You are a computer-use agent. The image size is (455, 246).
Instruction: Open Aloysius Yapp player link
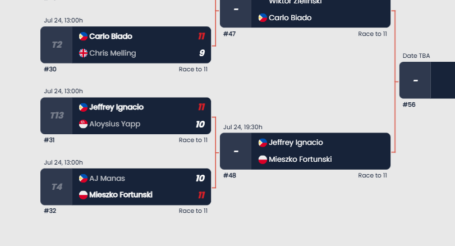click(x=114, y=124)
